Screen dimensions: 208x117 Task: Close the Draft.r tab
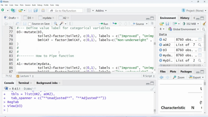pyautogui.click(x=18, y=18)
